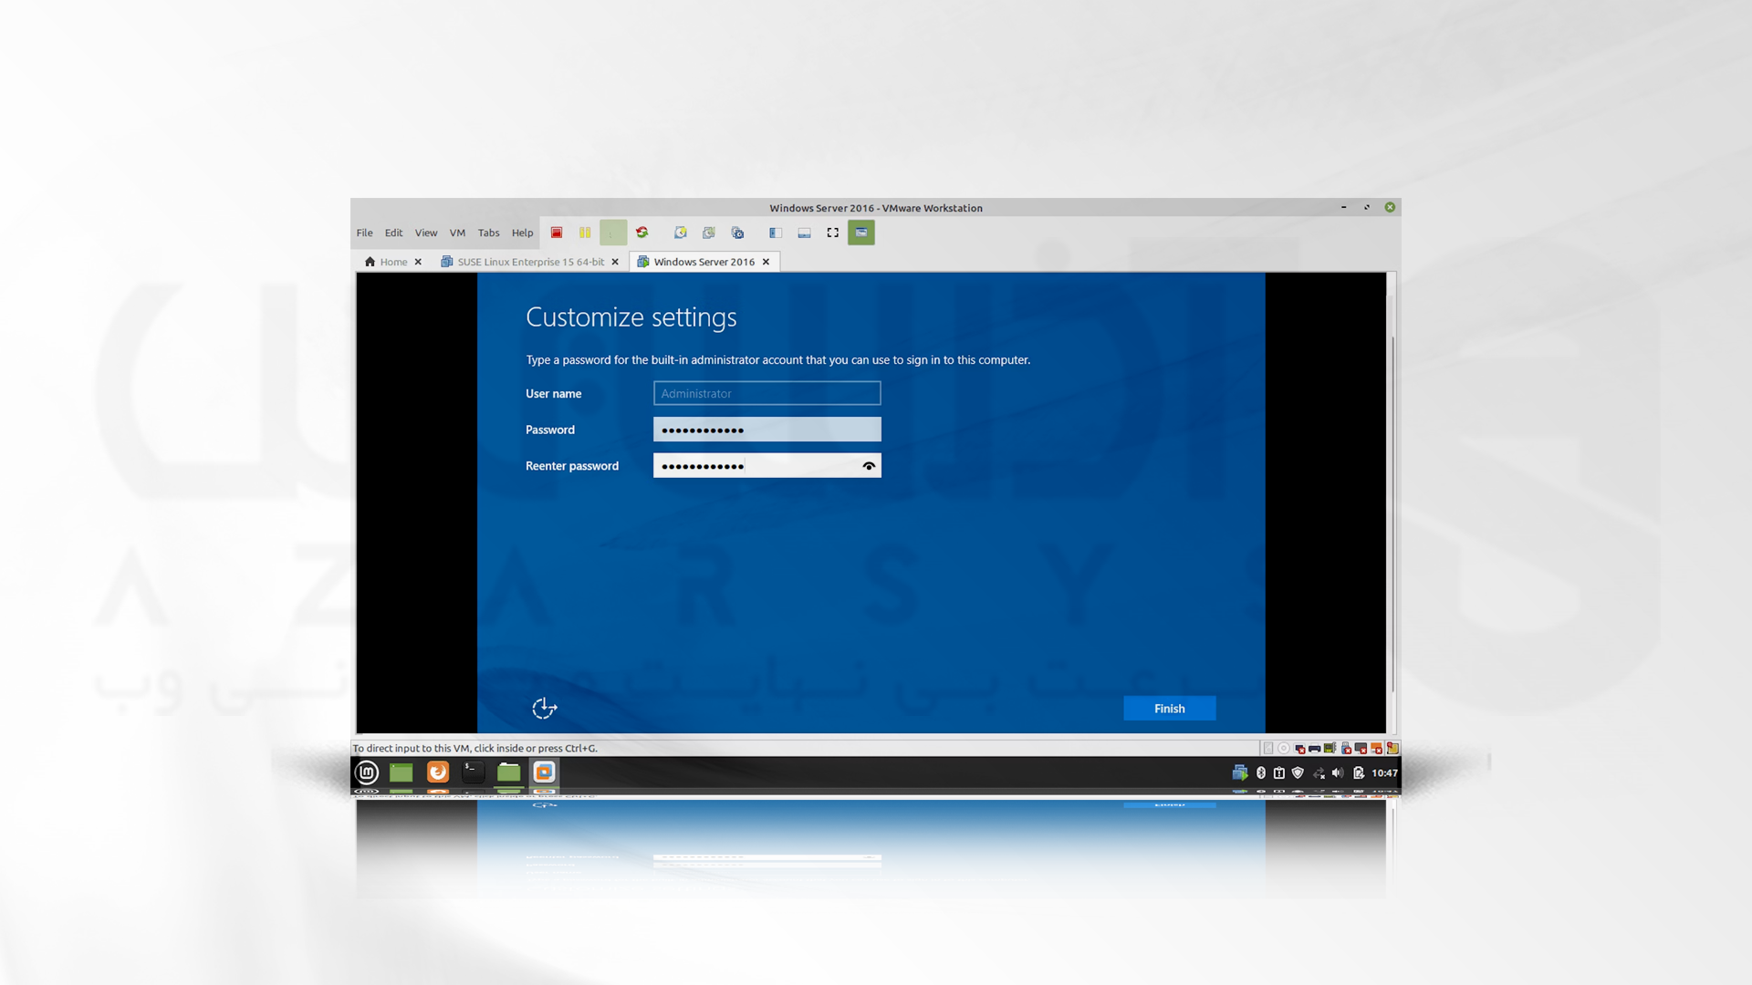Click the battery power tray icon
Viewport: 1752px width, 985px height.
1359,772
